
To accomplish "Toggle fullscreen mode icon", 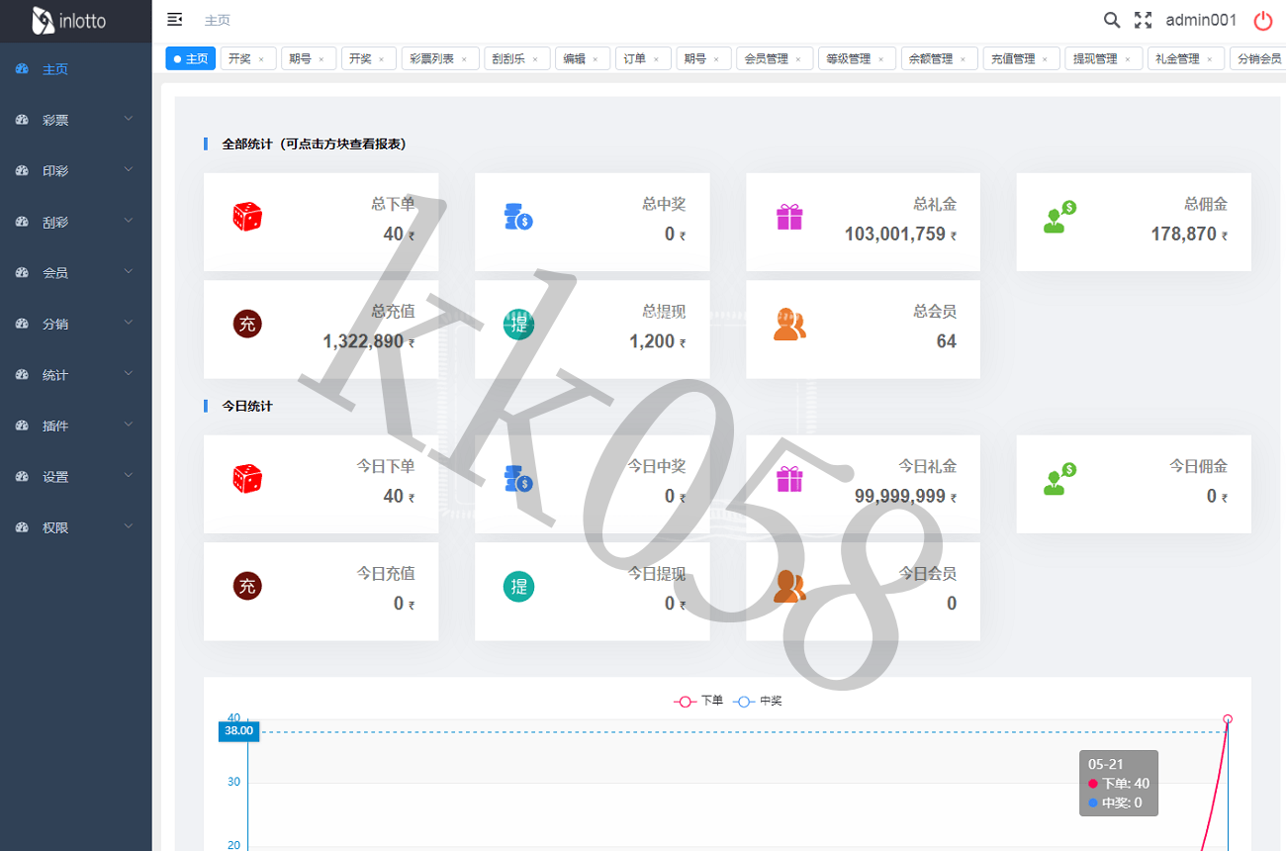I will [1144, 20].
